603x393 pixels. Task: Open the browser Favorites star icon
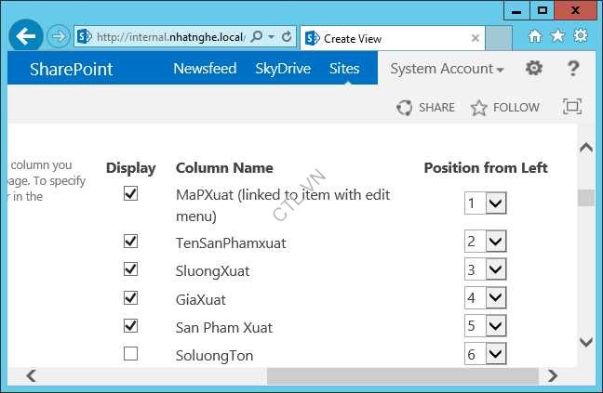(557, 36)
